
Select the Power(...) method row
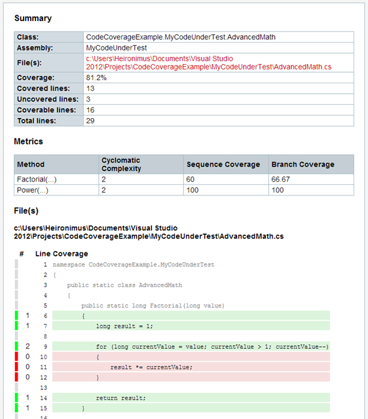coord(184,190)
